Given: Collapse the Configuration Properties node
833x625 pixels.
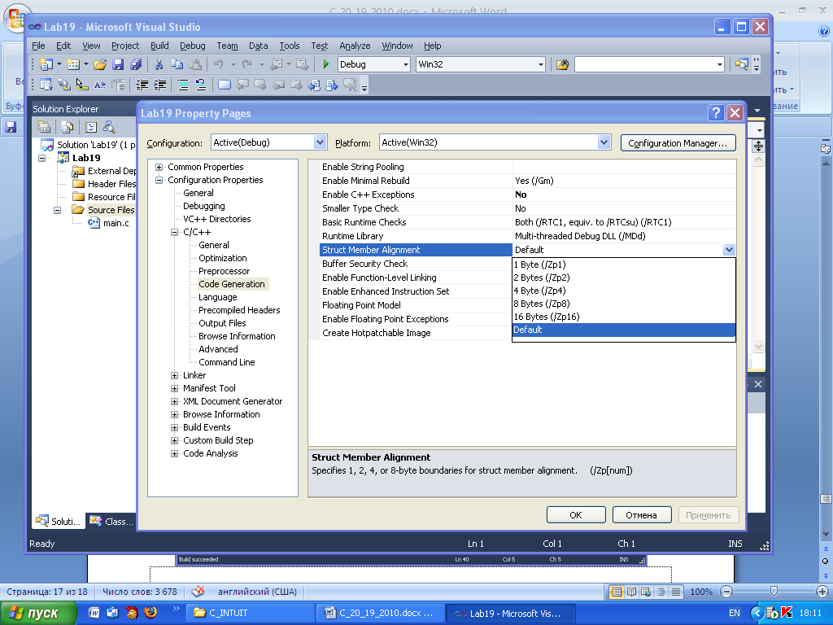Looking at the screenshot, I should coord(159,180).
